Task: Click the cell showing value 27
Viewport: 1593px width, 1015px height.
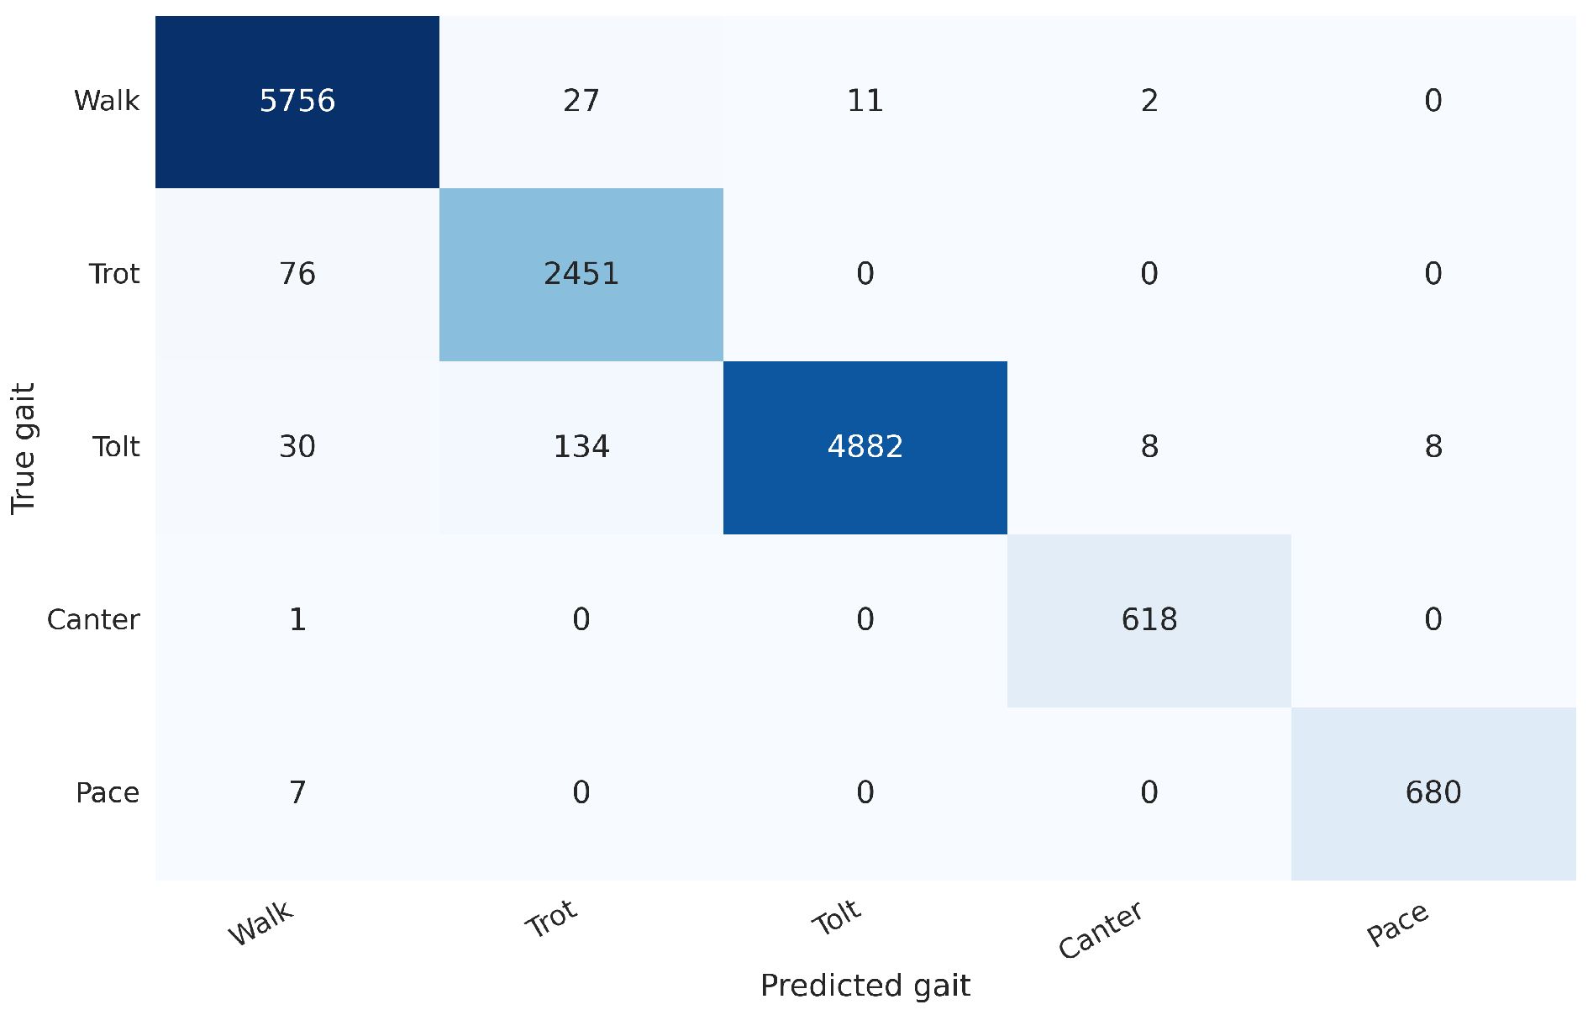Action: [x=581, y=102]
